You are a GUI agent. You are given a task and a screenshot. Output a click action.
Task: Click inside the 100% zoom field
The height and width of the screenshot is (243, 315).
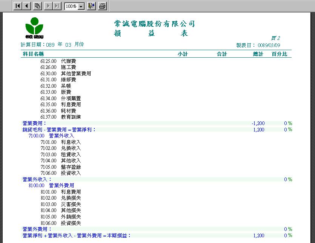coord(71,6)
